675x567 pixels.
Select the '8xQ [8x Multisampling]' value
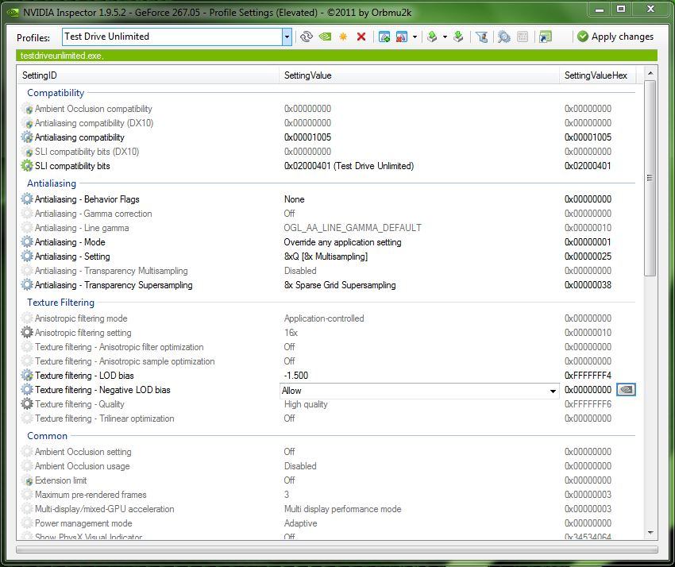pos(326,256)
